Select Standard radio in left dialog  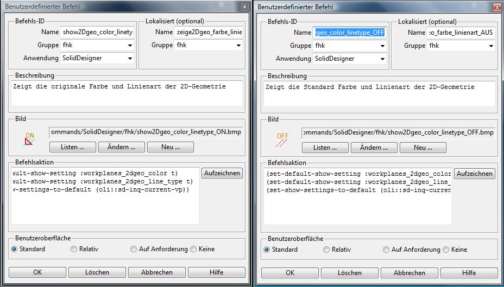(x=14, y=249)
